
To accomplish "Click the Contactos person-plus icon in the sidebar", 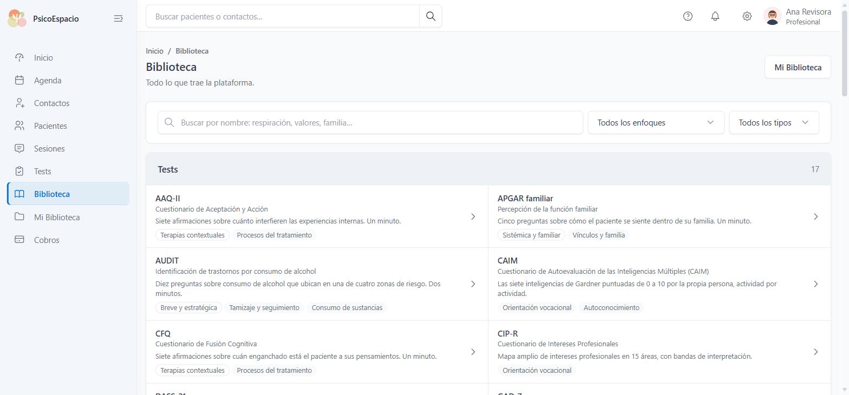I will pyautogui.click(x=19, y=103).
